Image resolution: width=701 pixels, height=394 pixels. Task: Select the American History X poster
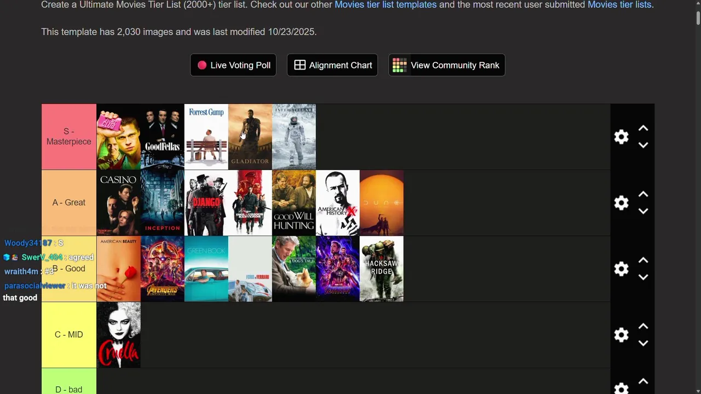click(337, 203)
